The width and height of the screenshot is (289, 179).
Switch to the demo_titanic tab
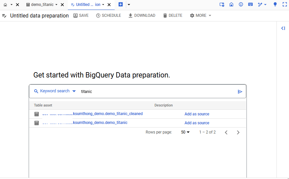coord(42,5)
